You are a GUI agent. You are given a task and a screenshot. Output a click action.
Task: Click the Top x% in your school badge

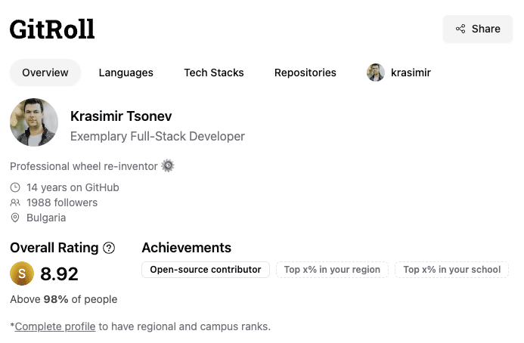click(452, 270)
